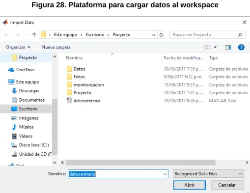Select Escritorio in the navigation pane

click(x=26, y=109)
